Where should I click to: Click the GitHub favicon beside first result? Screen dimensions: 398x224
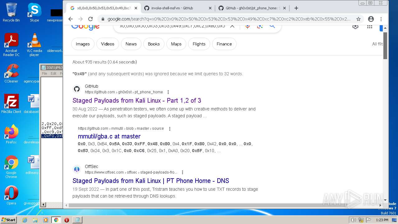click(x=77, y=89)
